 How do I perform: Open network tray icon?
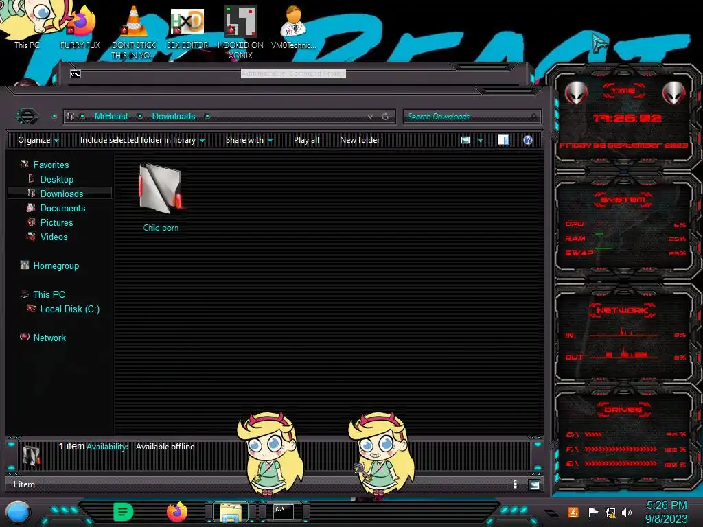click(x=610, y=513)
